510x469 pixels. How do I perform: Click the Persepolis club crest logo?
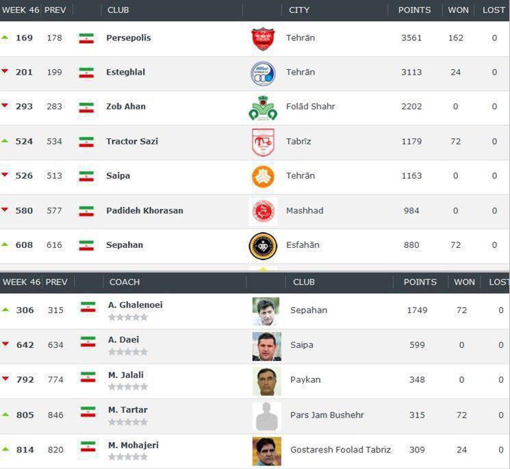coord(263,39)
